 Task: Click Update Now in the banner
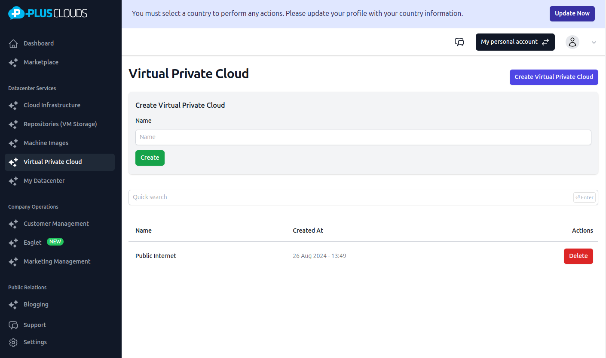[x=572, y=14]
